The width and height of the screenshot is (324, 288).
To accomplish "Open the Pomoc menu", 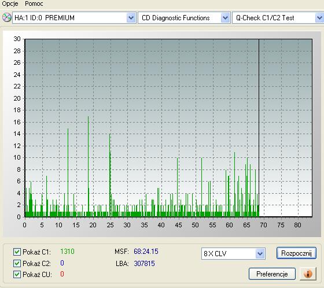I will (34, 3).
